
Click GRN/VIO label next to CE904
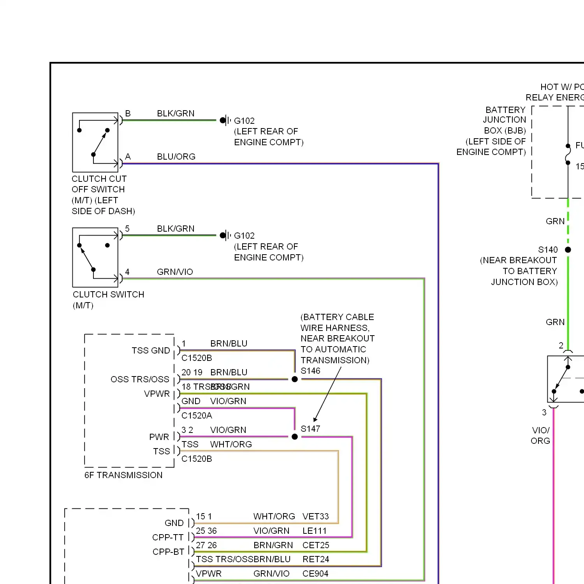click(x=271, y=573)
